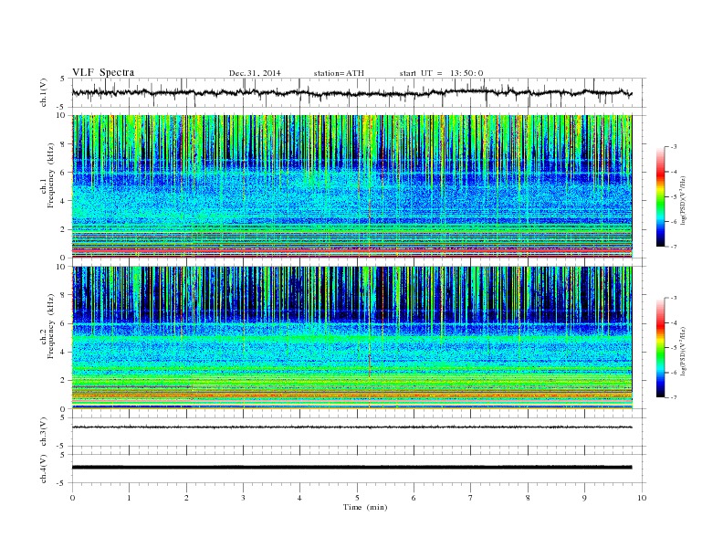
Task: Click the "-7" tick on ch.2 colorbar
Action: 674,397
